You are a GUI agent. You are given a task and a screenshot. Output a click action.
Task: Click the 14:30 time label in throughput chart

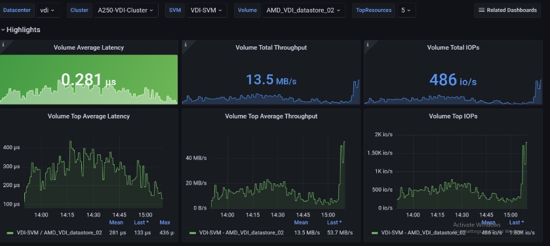[277, 215]
